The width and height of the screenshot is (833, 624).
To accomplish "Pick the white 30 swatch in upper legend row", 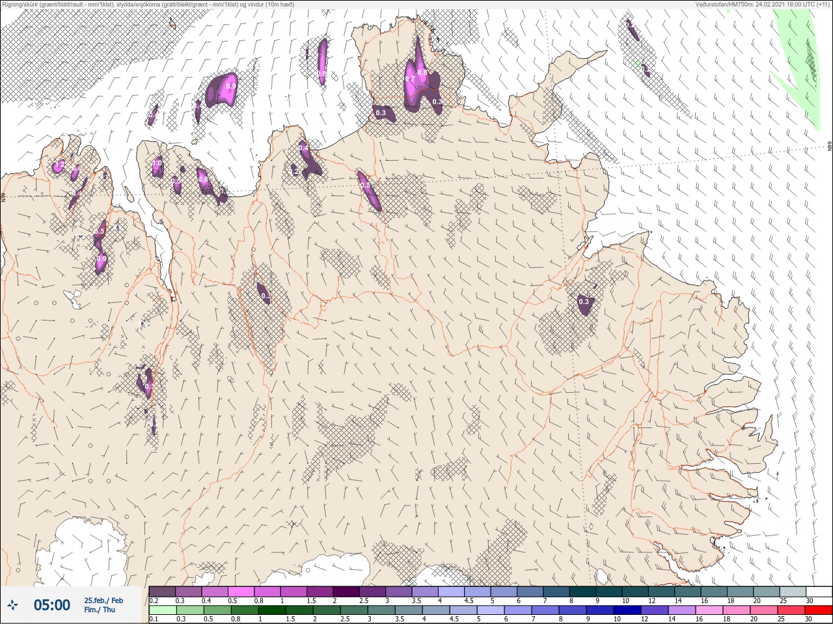I will tap(819, 591).
